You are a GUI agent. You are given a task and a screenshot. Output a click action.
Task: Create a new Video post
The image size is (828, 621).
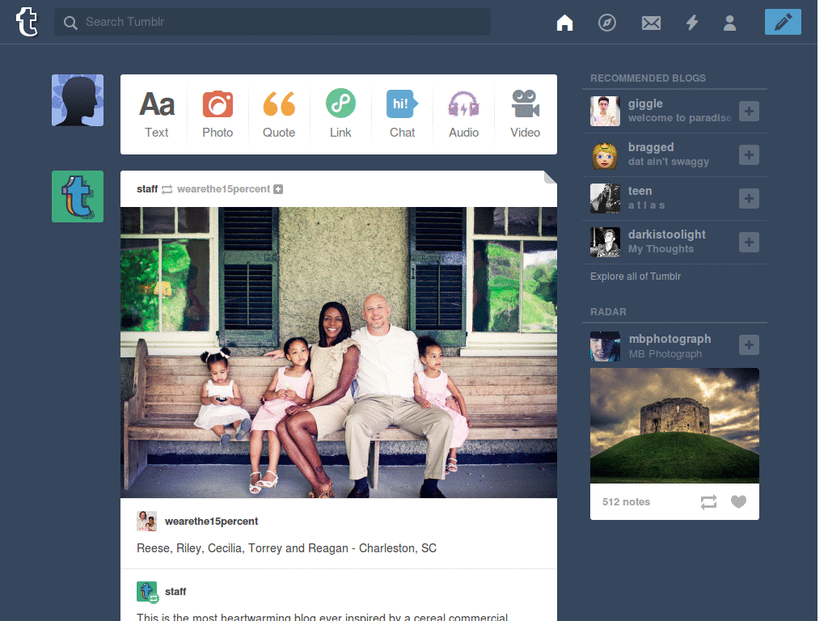pyautogui.click(x=525, y=115)
